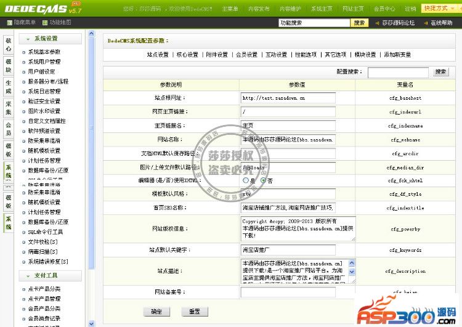Open SQL命令行工具 in sidebar
Viewport: 462px width, 327px height.
click(45, 232)
